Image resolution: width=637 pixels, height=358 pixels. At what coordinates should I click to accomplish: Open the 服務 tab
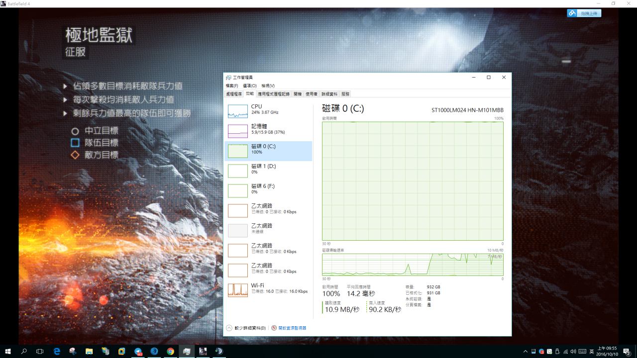pos(345,93)
